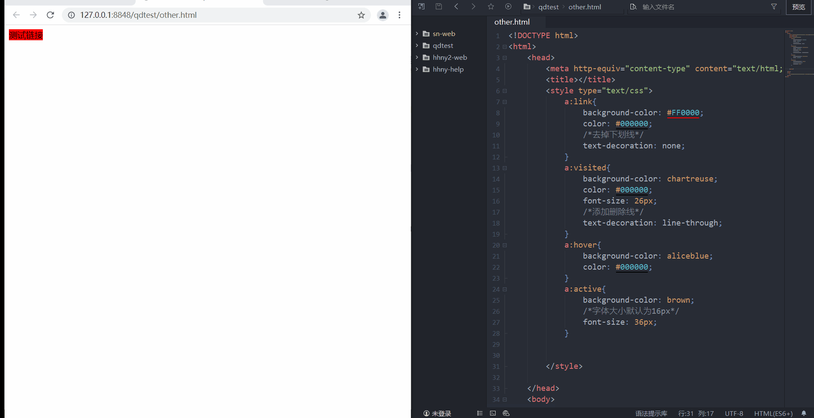Expand the hhny-help project folder
This screenshot has width=814, height=418.
(417, 69)
